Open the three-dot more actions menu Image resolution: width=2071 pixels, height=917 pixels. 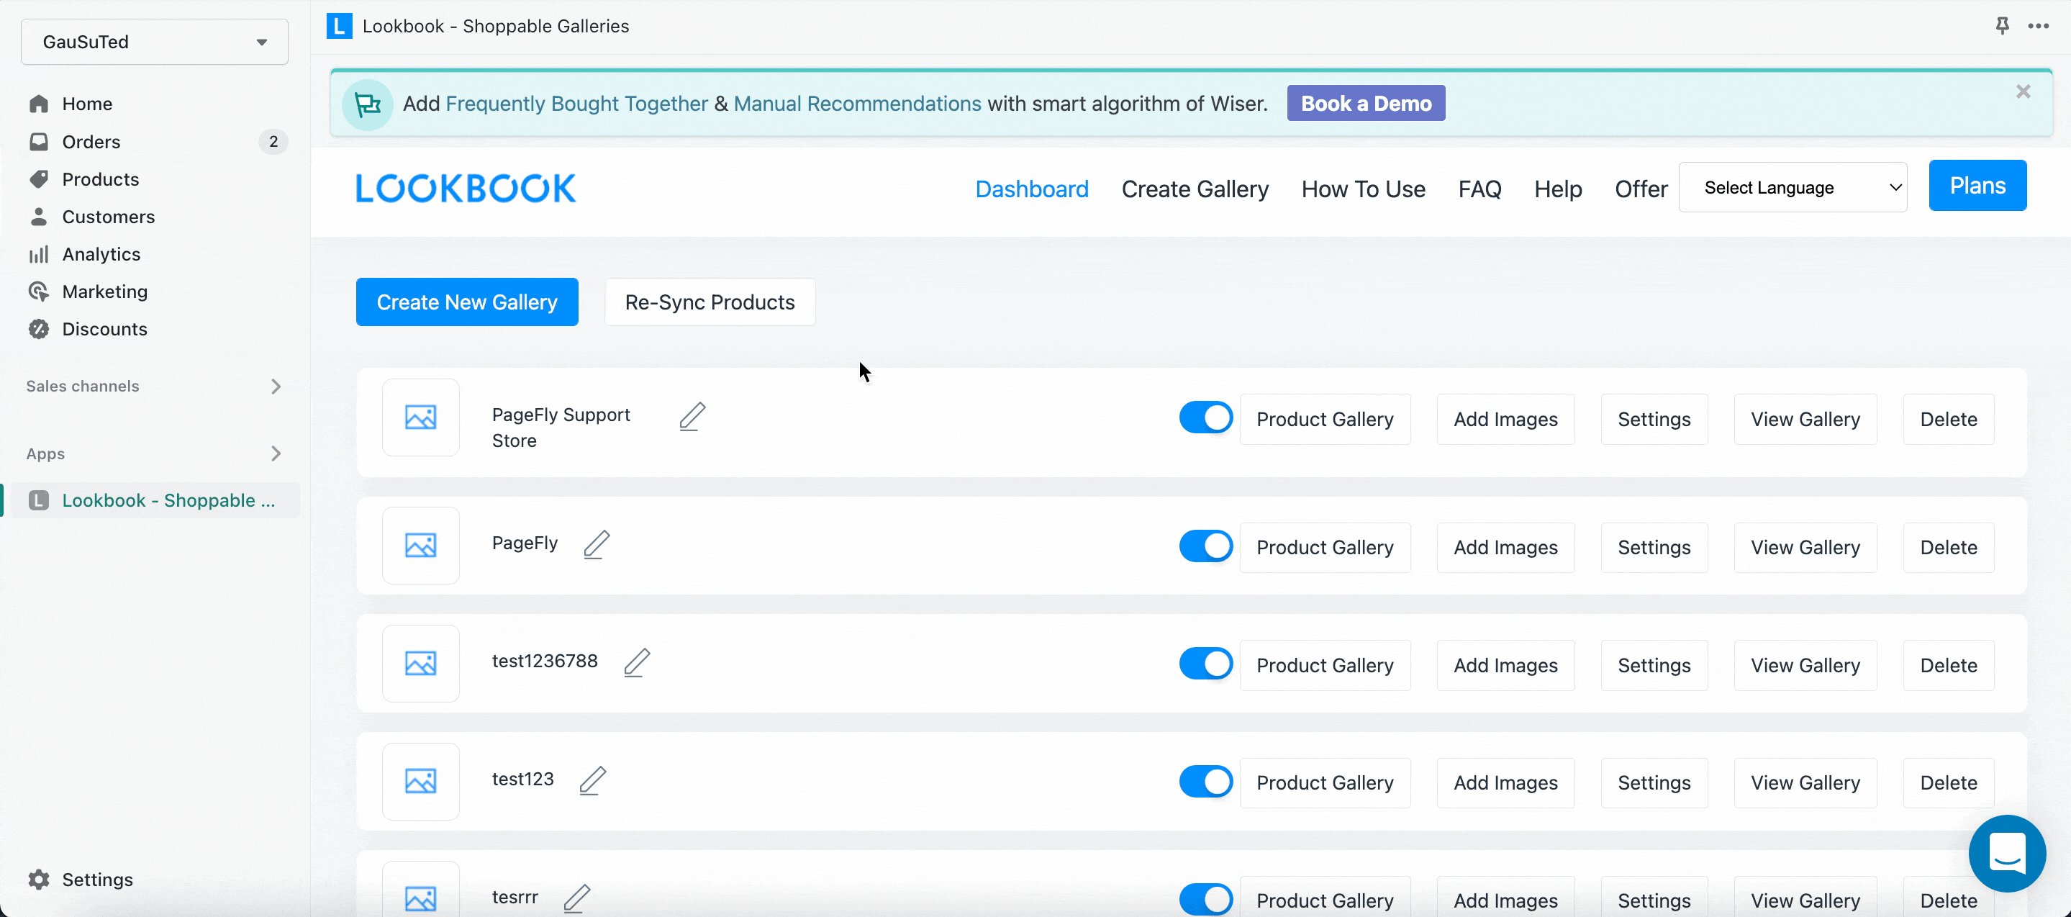point(2038,26)
